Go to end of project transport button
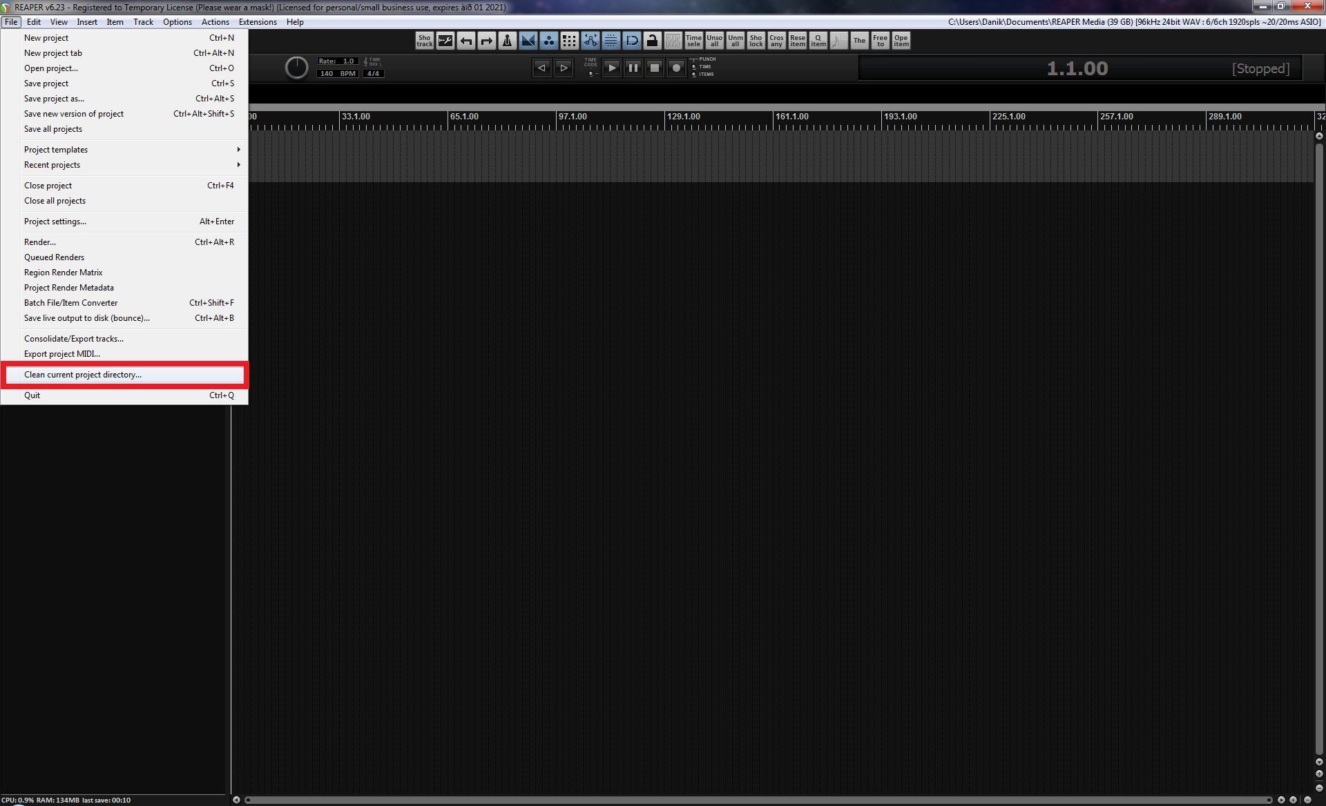This screenshot has width=1326, height=806. 564,68
